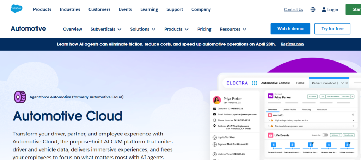
Task: Open the Home tab in Automotive Console
Action: [300, 83]
